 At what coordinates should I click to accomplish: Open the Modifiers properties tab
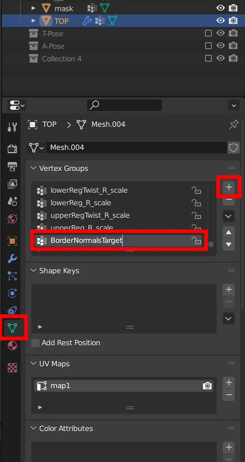click(12, 259)
